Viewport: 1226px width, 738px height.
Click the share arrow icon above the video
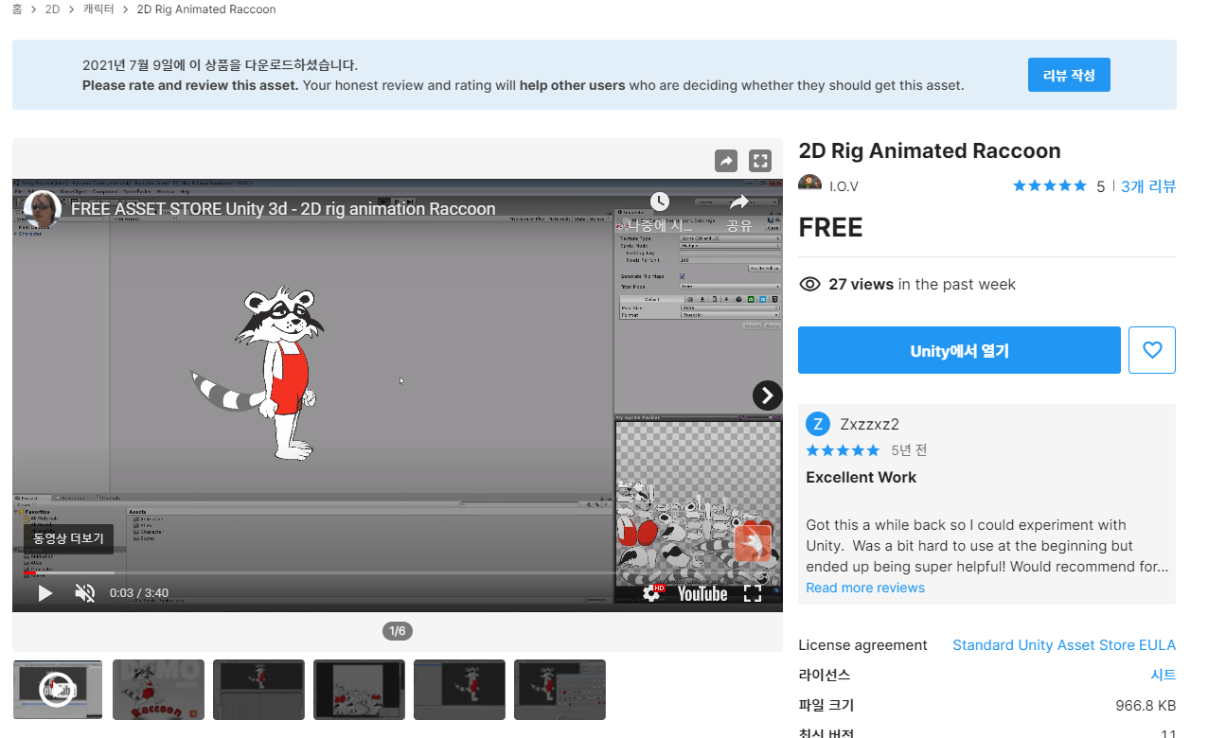coord(726,161)
